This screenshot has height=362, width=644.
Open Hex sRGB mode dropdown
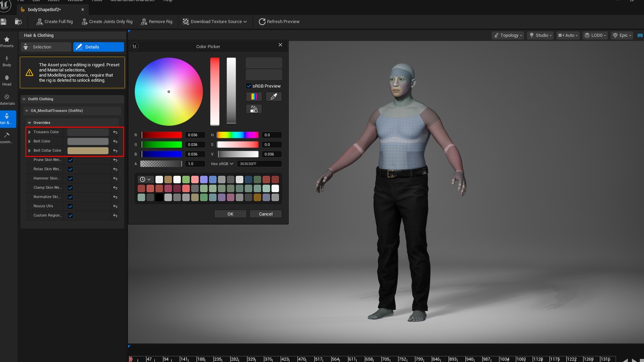(x=222, y=164)
